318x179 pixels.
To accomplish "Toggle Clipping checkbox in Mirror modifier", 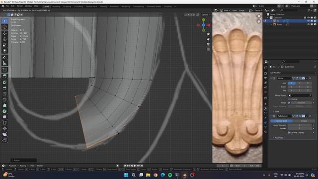I will (x=289, y=99).
